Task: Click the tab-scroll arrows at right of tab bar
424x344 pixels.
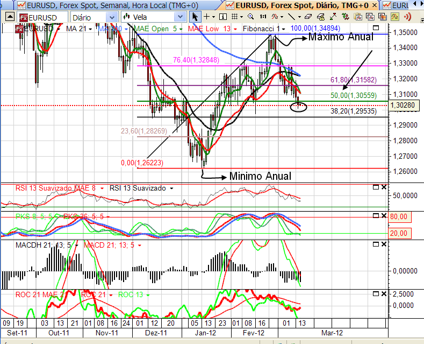Action: [x=418, y=3]
